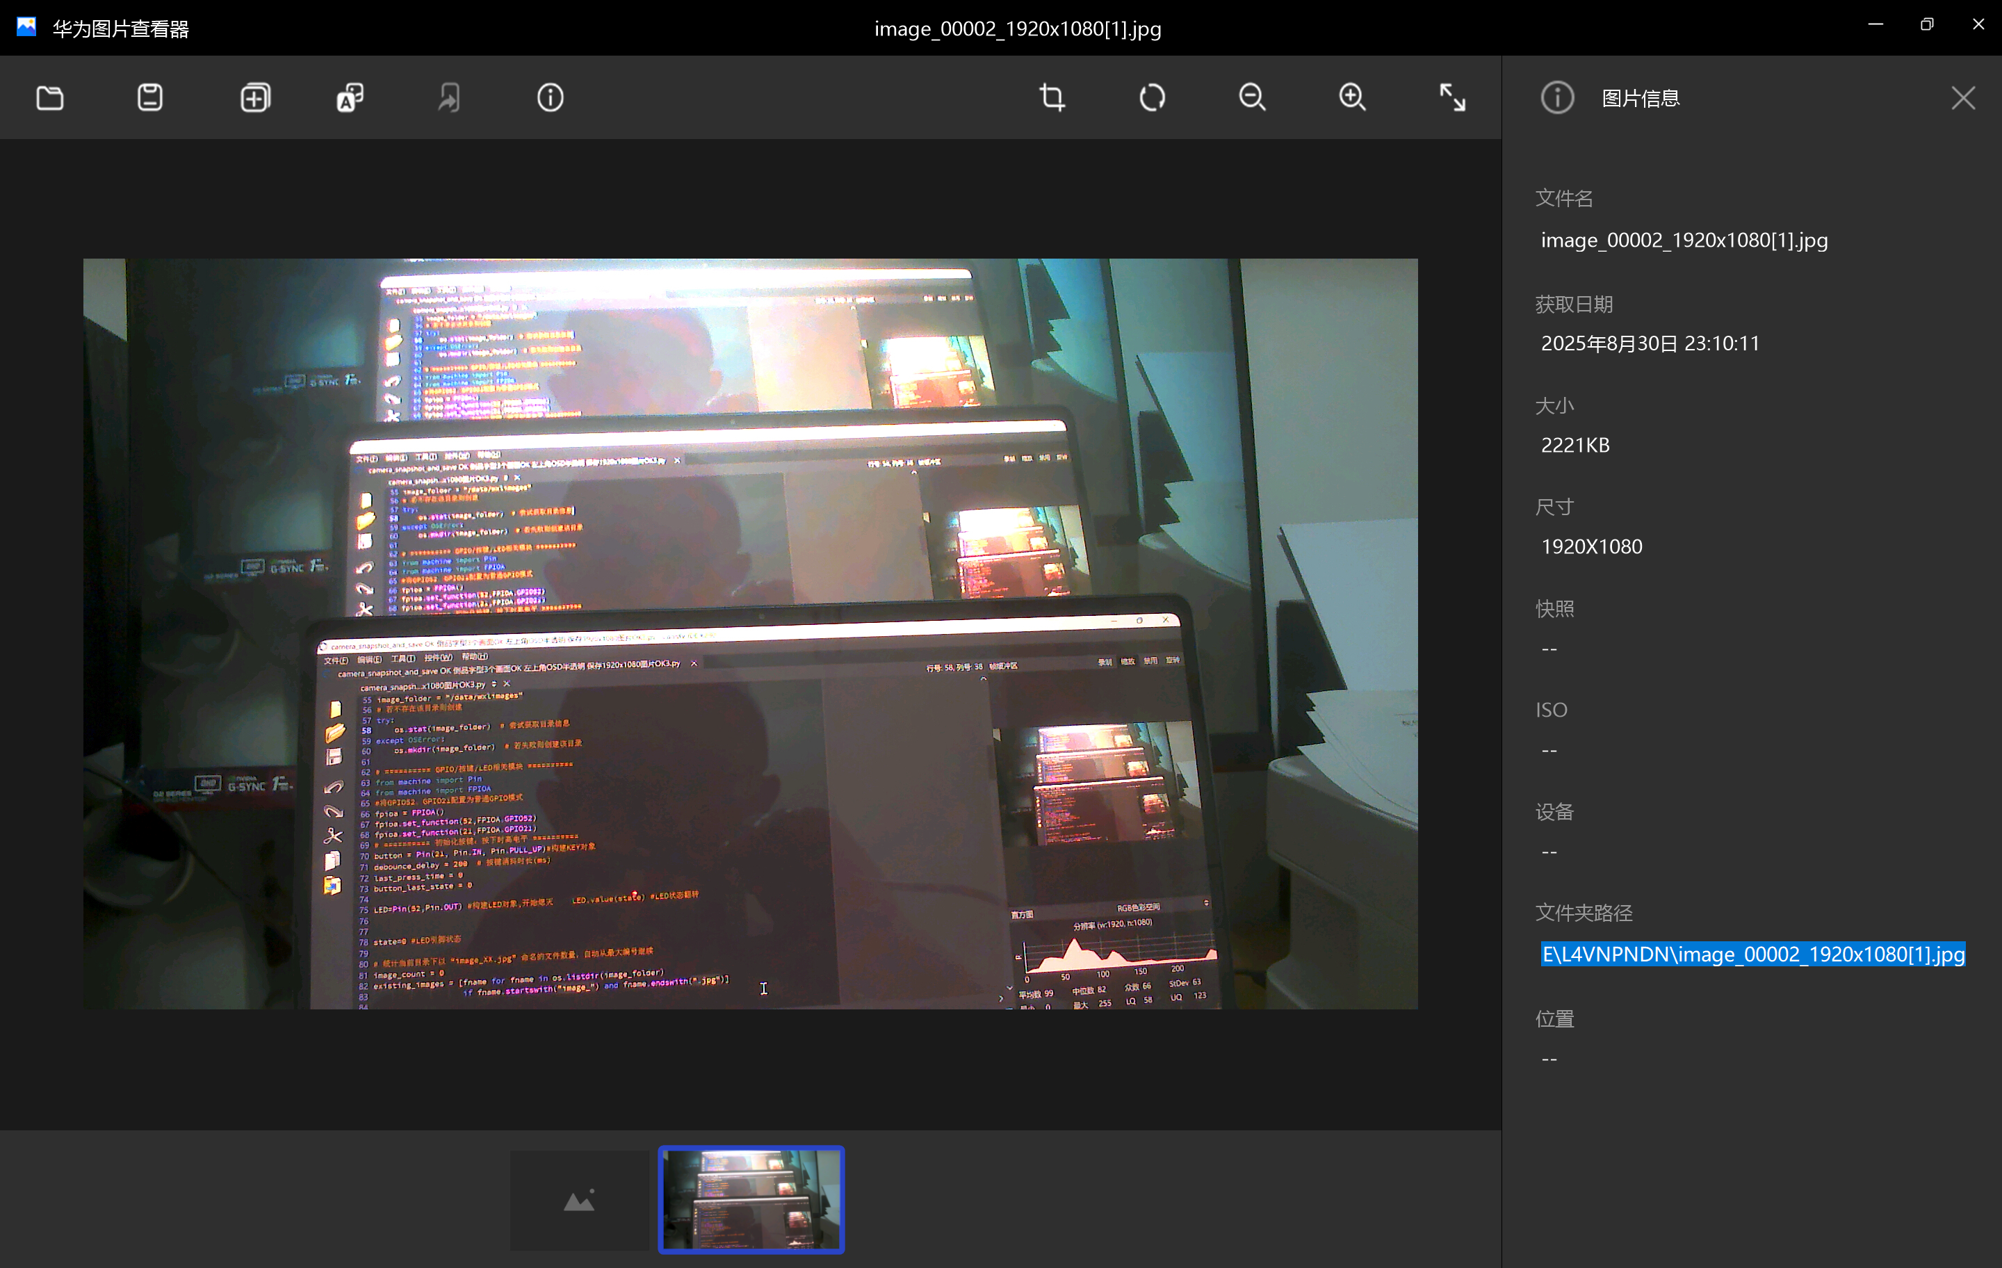Screen dimensions: 2002x1268
Task: Toggle the image info toolbar icon
Action: tap(550, 98)
